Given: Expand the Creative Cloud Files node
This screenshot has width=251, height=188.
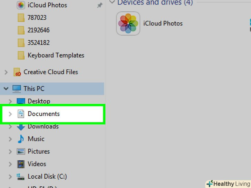Looking at the screenshot, I should click(x=6, y=72).
